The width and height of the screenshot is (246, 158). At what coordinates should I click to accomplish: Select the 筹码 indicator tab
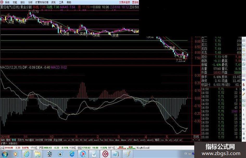click(157, 140)
